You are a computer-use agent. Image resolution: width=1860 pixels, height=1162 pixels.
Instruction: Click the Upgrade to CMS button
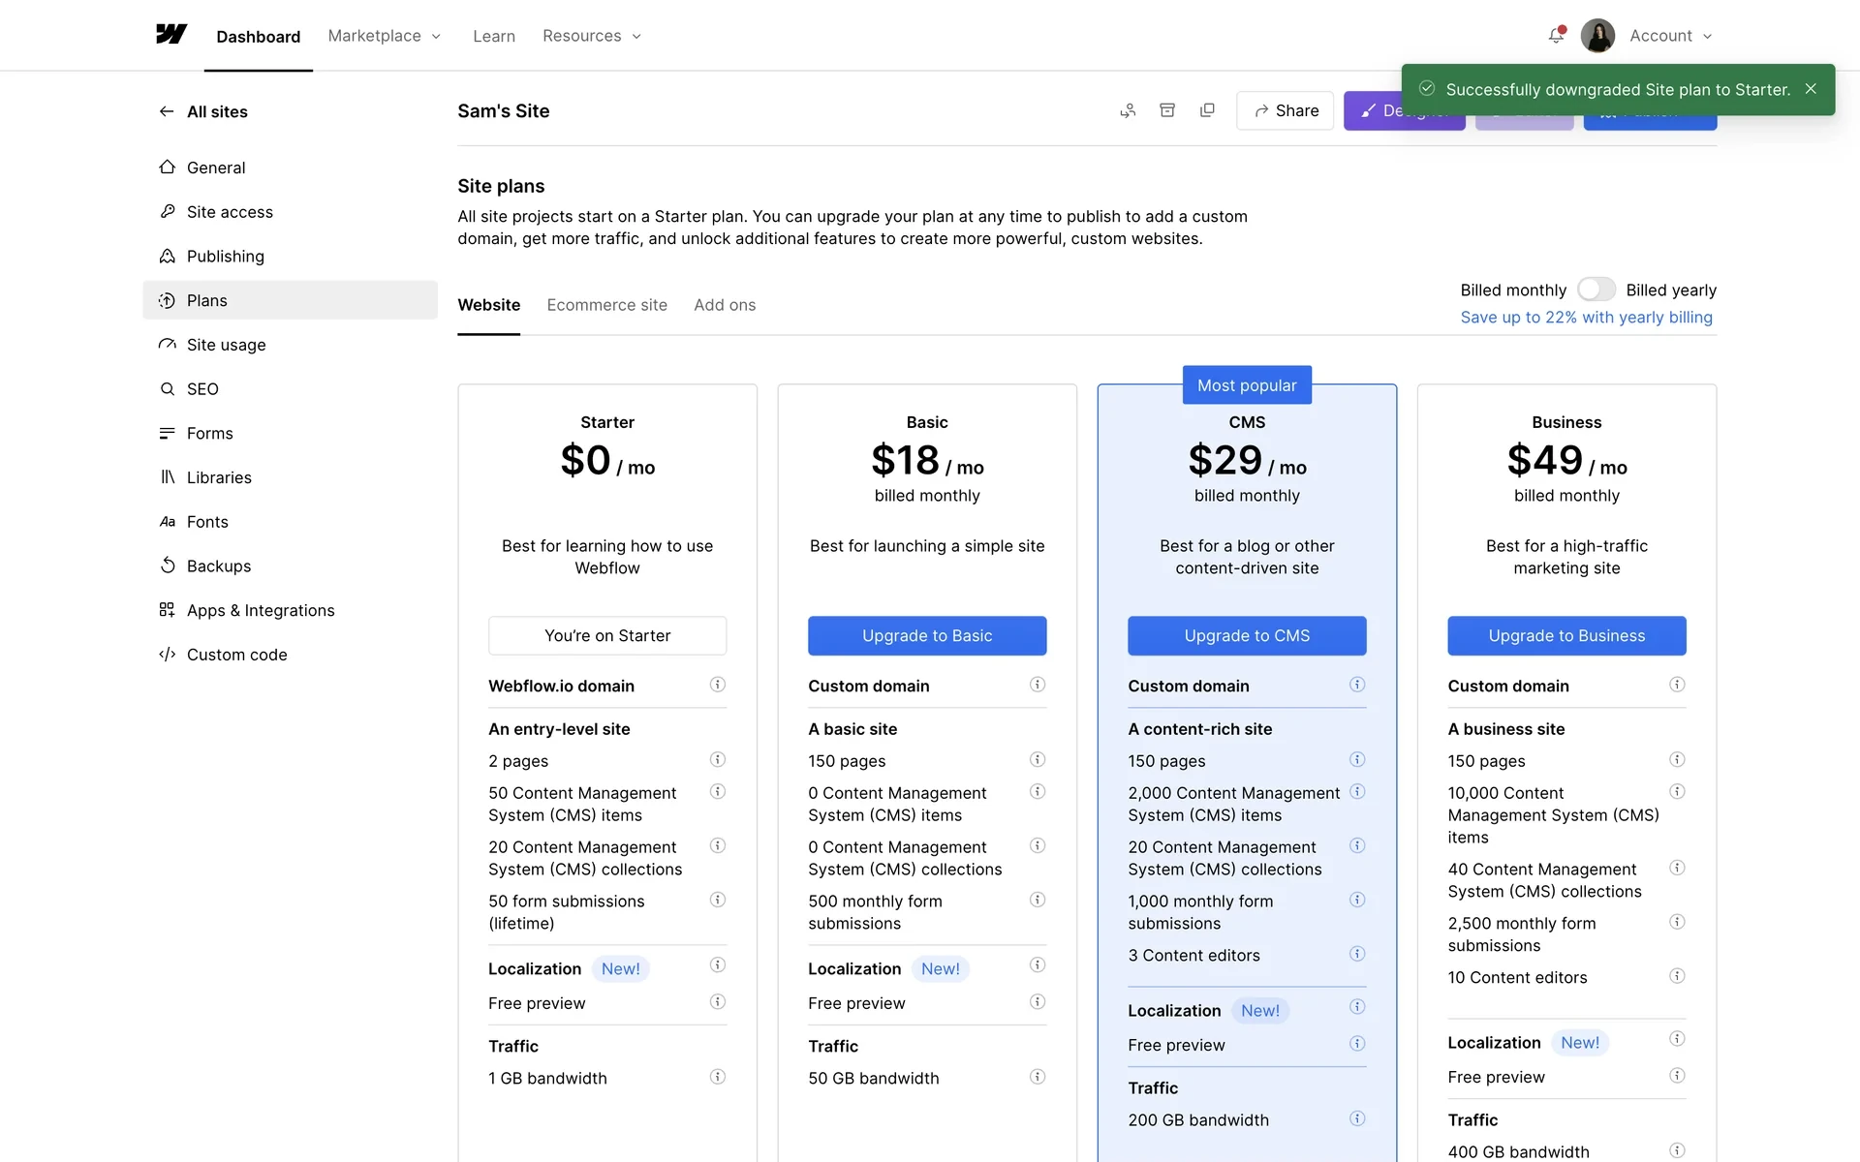click(x=1247, y=635)
